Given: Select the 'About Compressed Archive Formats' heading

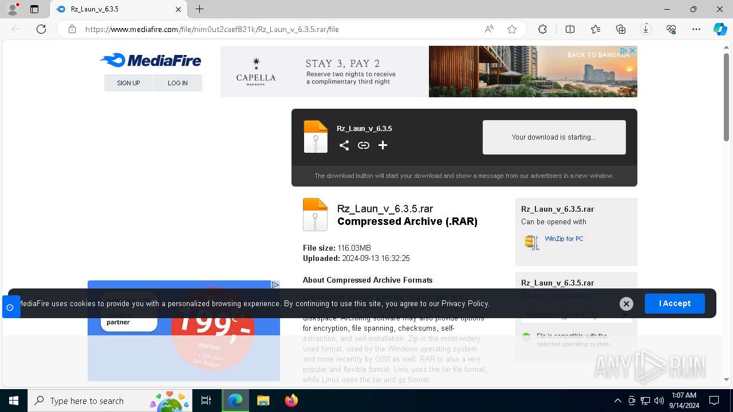Looking at the screenshot, I should click(x=368, y=280).
